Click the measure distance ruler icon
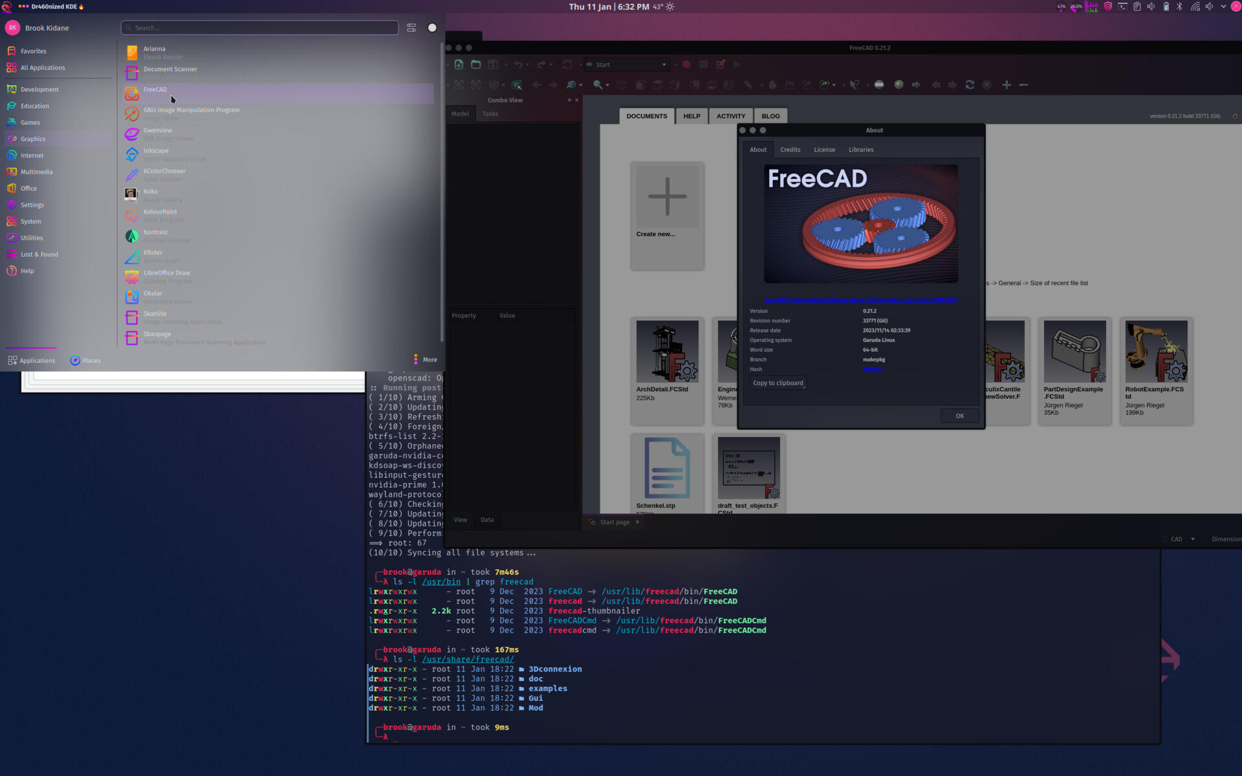This screenshot has height=776, width=1242. (x=748, y=85)
